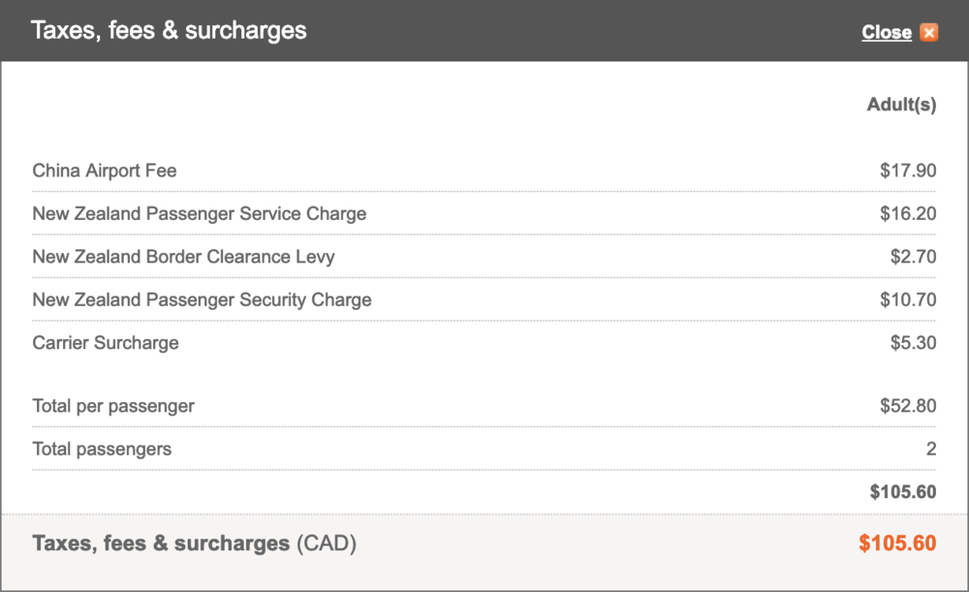Screen dimensions: 969x592
Task: Click the Close link in header
Action: [x=886, y=32]
